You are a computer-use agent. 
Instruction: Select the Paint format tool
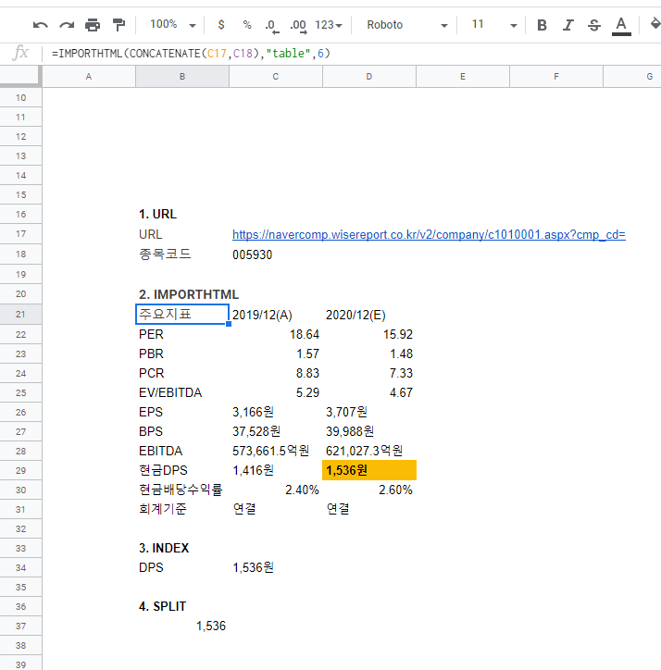click(118, 25)
